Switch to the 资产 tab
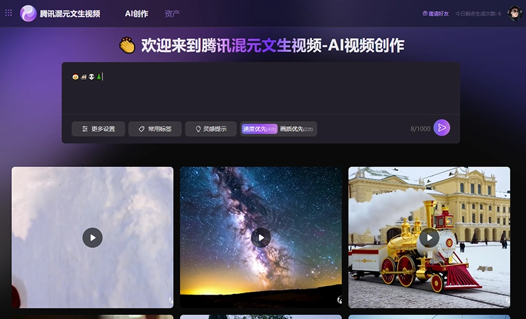Screen dimensions: 526x319 [x=172, y=14]
